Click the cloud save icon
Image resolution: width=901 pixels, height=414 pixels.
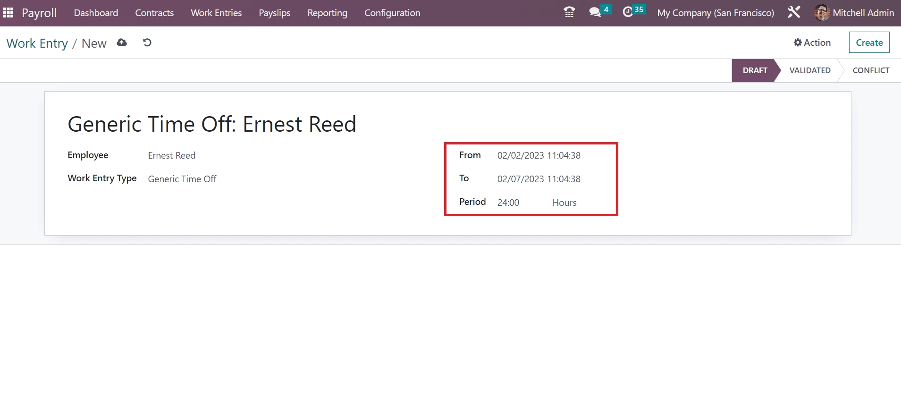[x=122, y=42]
